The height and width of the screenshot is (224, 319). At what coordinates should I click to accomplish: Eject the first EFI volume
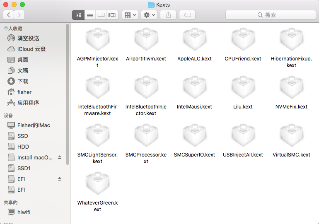click(60, 179)
